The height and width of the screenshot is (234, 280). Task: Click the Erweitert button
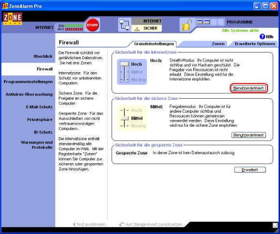pos(250,170)
